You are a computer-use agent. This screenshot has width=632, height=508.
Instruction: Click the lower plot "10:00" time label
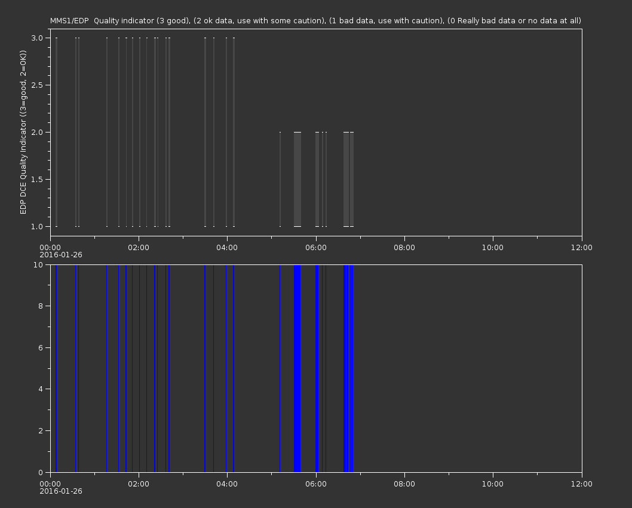click(x=493, y=484)
